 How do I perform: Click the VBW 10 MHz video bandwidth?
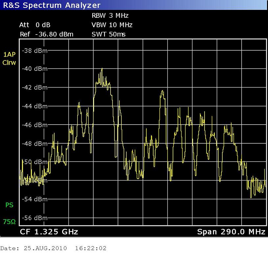[x=112, y=25]
